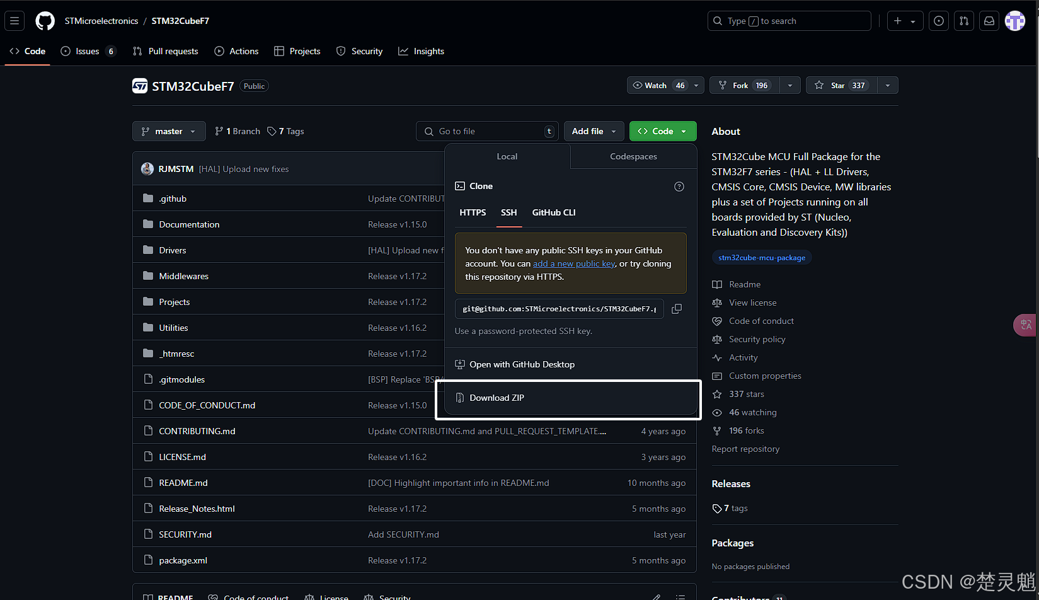Select the GitHub CLI clone option
Image resolution: width=1039 pixels, height=600 pixels.
[x=554, y=212]
